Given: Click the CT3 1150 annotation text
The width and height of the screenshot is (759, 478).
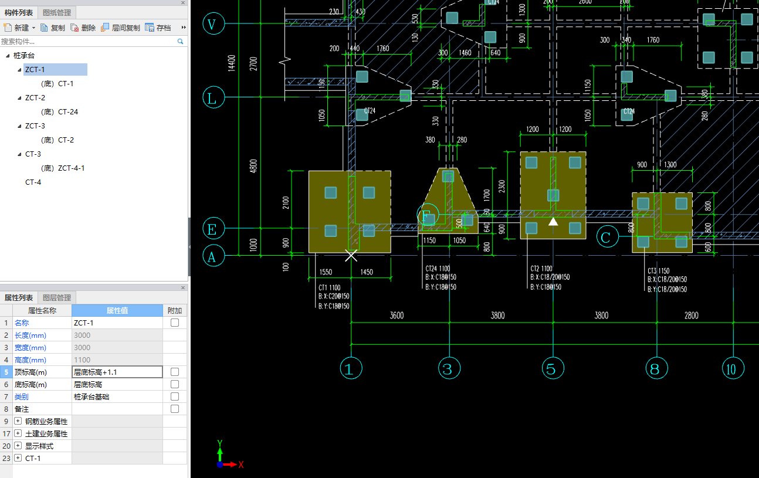Looking at the screenshot, I should pyautogui.click(x=659, y=271).
